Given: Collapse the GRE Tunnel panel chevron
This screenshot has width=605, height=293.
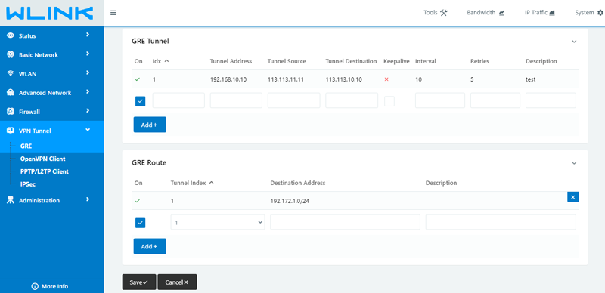Looking at the screenshot, I should (574, 42).
